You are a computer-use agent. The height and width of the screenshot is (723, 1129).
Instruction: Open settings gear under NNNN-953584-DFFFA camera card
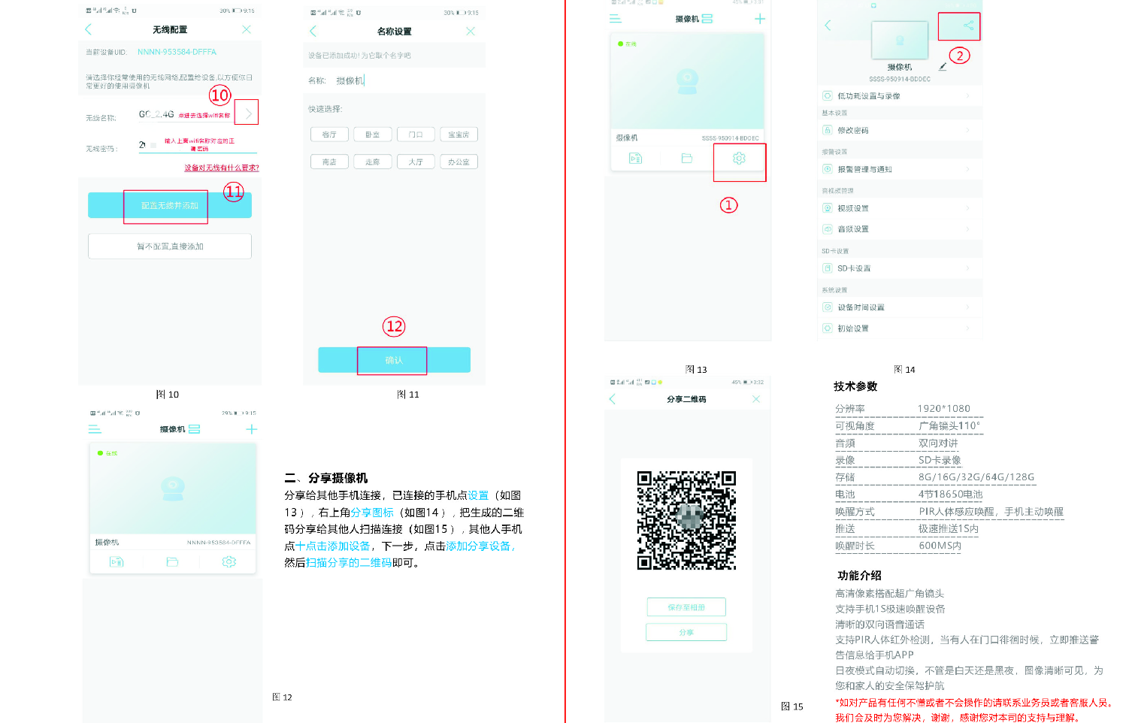[229, 561]
